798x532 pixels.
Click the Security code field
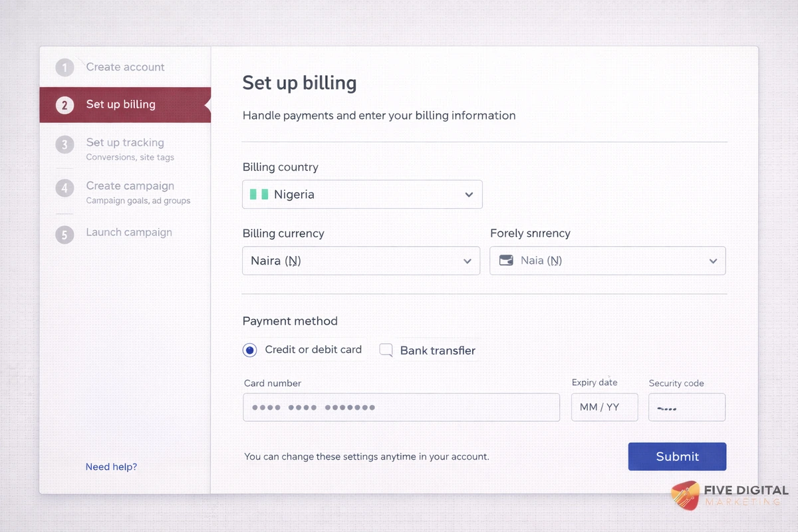686,407
